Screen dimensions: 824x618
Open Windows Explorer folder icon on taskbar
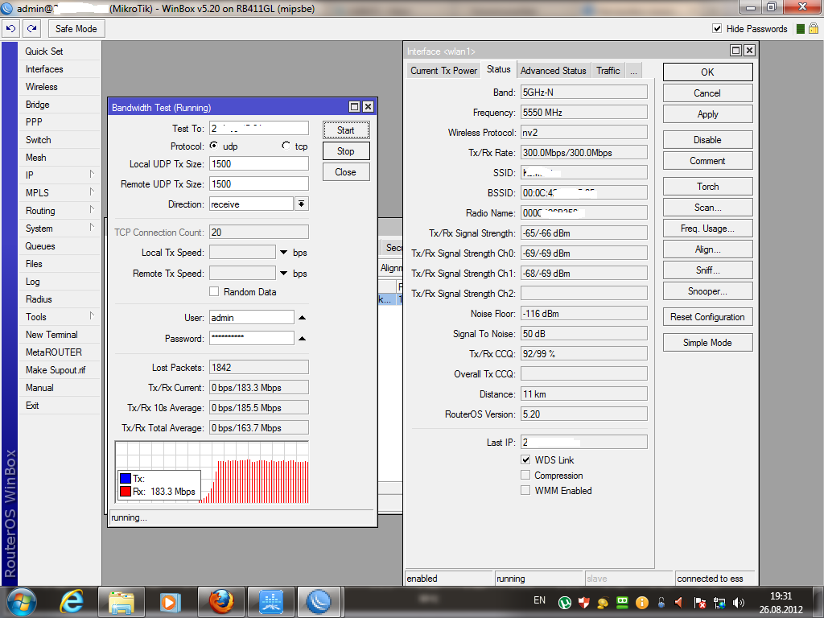point(121,601)
